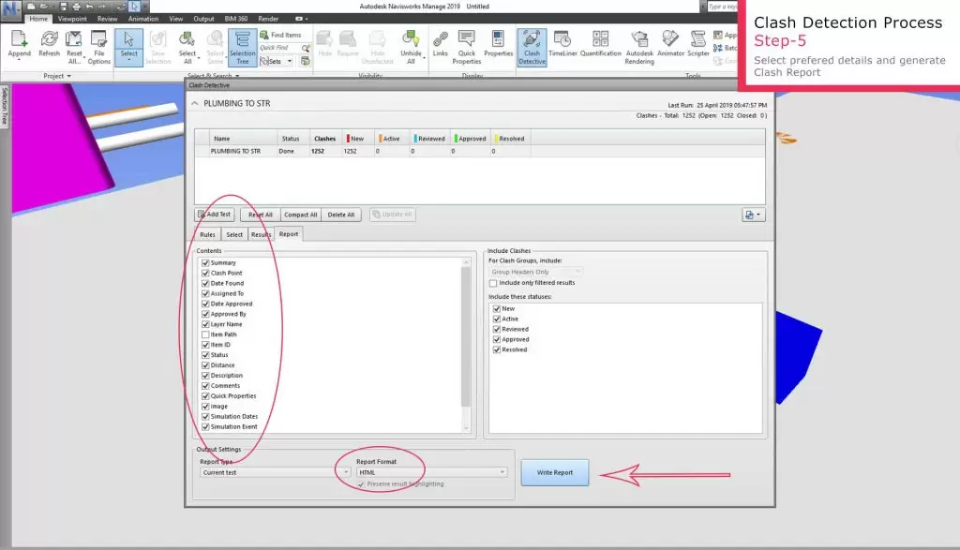Uncheck the Summary checkbox

point(205,262)
